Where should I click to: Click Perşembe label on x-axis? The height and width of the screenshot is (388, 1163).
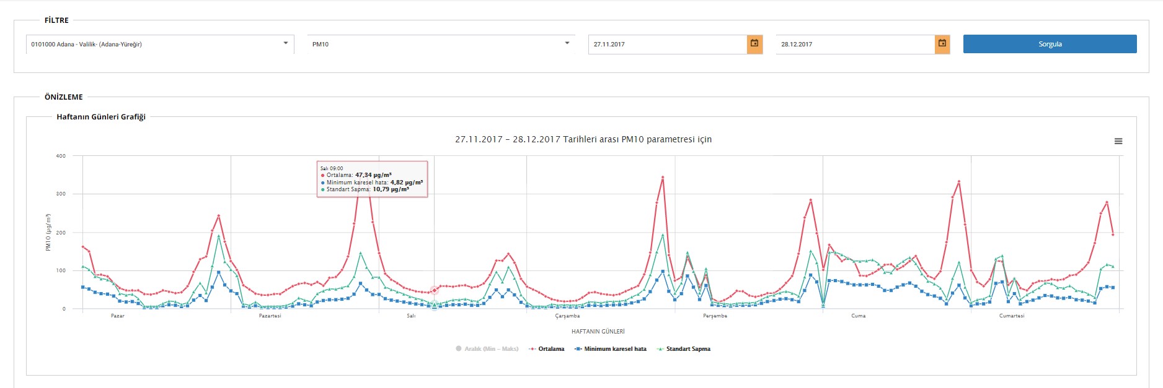coord(715,316)
